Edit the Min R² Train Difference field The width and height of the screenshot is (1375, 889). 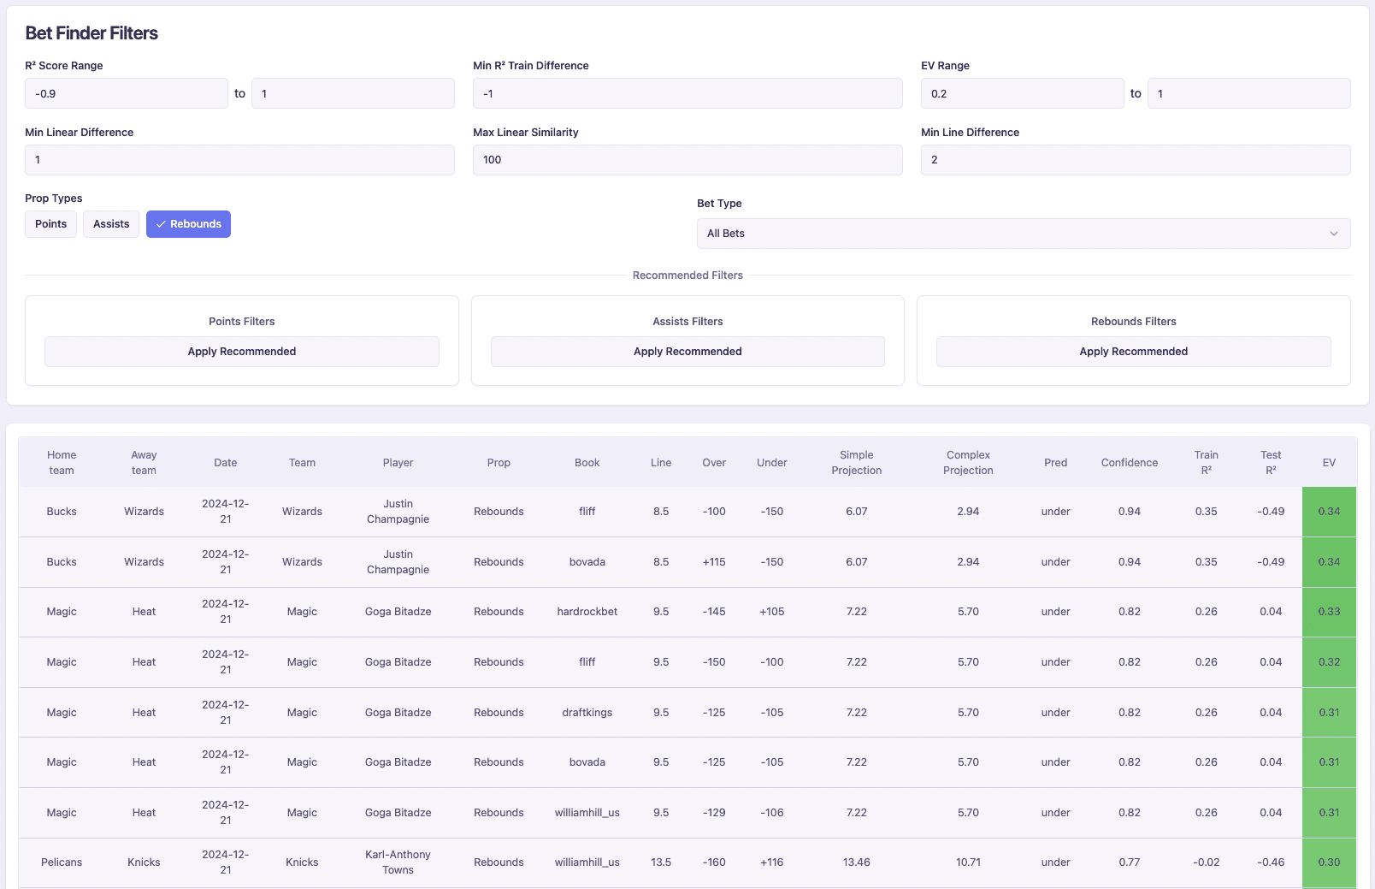(x=687, y=93)
